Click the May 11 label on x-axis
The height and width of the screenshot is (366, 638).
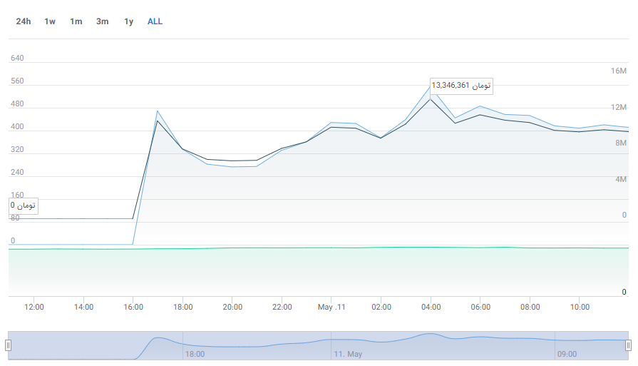(x=331, y=307)
